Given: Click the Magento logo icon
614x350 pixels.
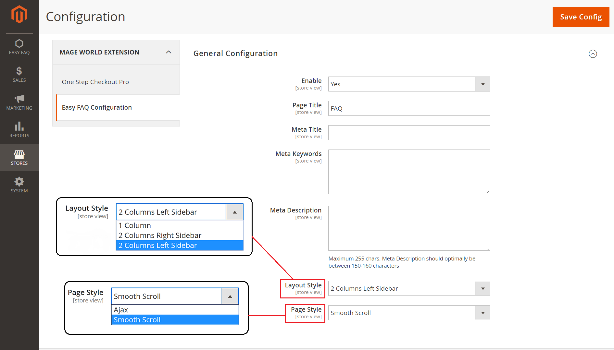Looking at the screenshot, I should pos(19,14).
